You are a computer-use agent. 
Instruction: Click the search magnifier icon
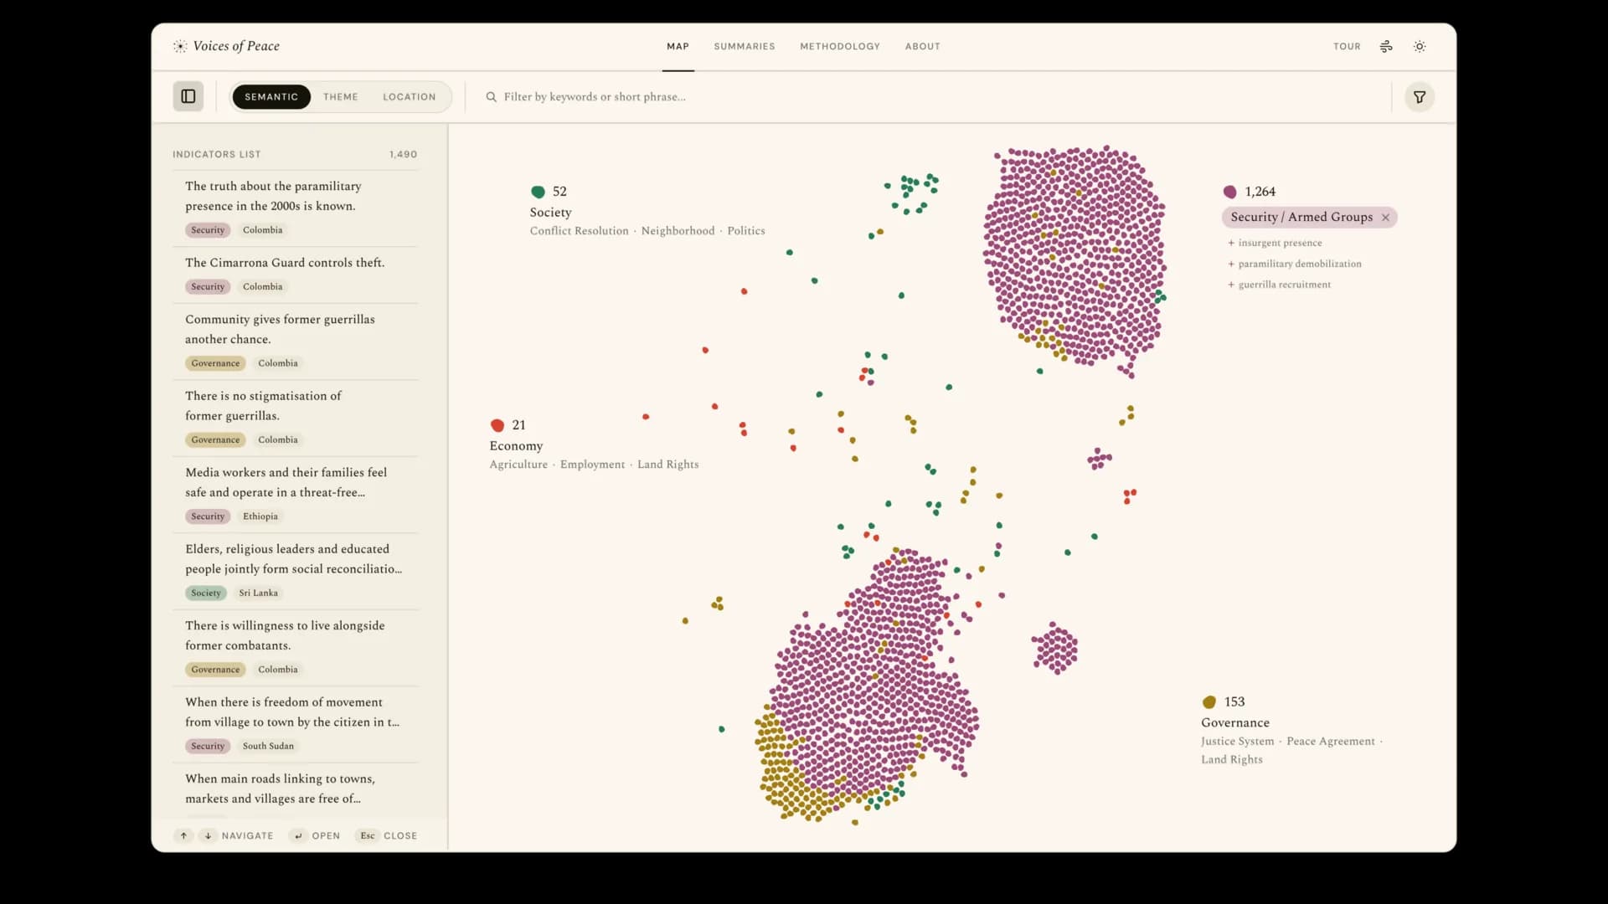pyautogui.click(x=492, y=97)
